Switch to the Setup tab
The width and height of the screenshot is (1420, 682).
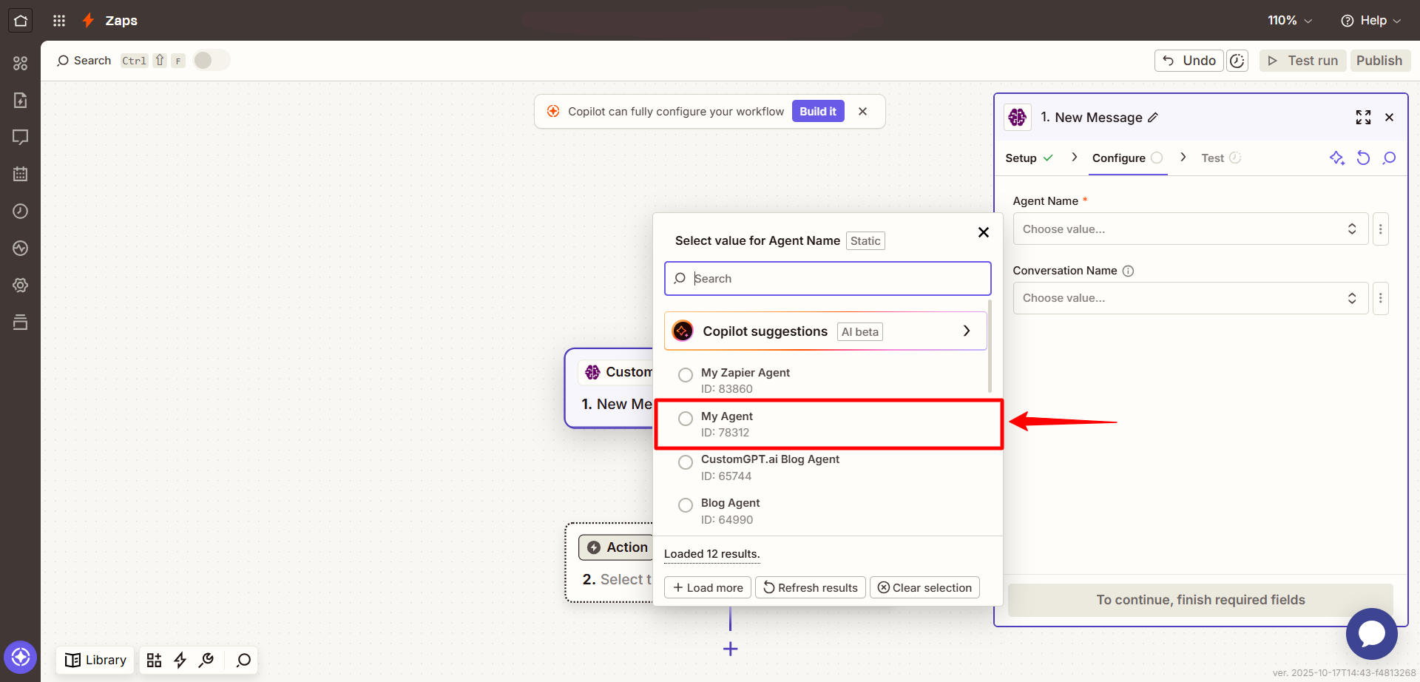coord(1028,158)
